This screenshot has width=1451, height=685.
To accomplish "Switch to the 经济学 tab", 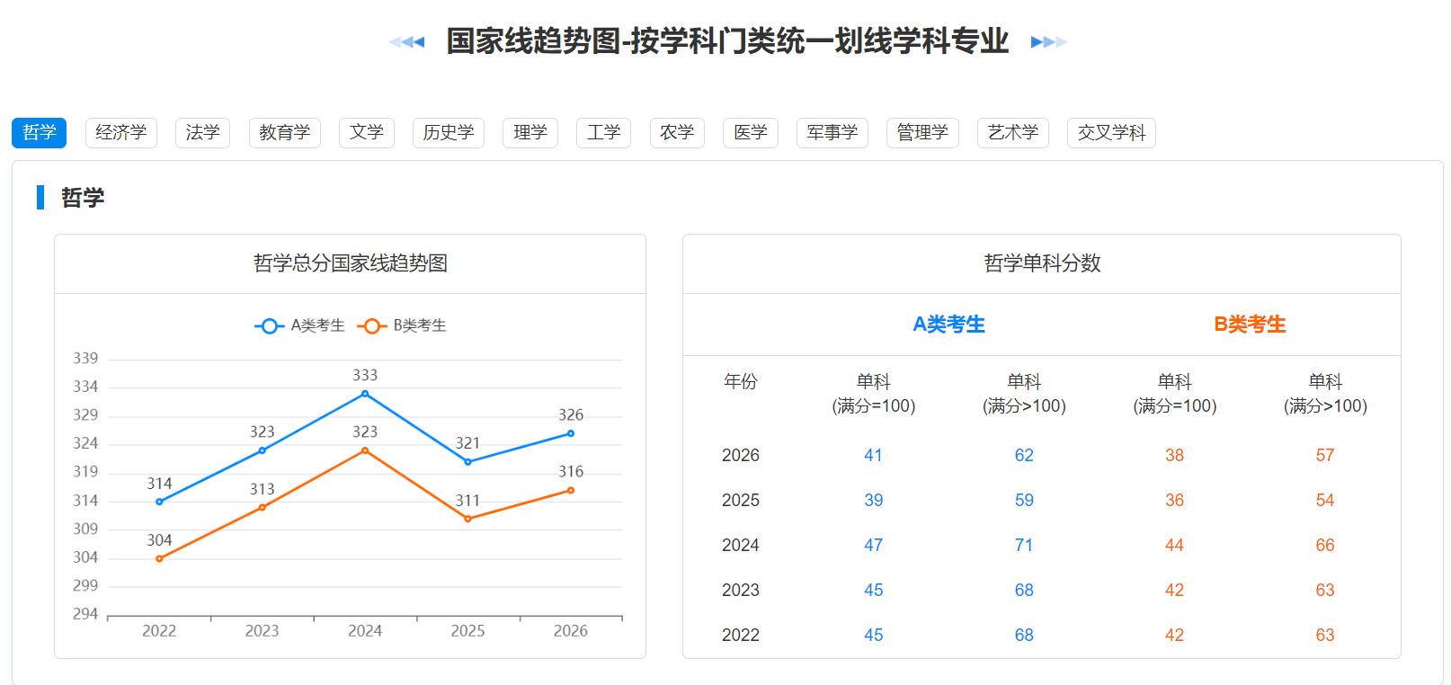I will (121, 133).
